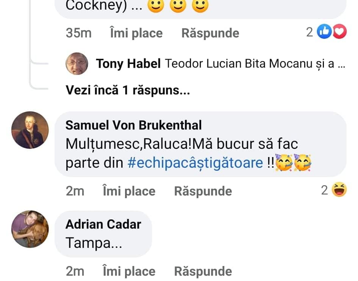
Task: Reply to Adrian Cadar's comment
Action: pyautogui.click(x=203, y=271)
